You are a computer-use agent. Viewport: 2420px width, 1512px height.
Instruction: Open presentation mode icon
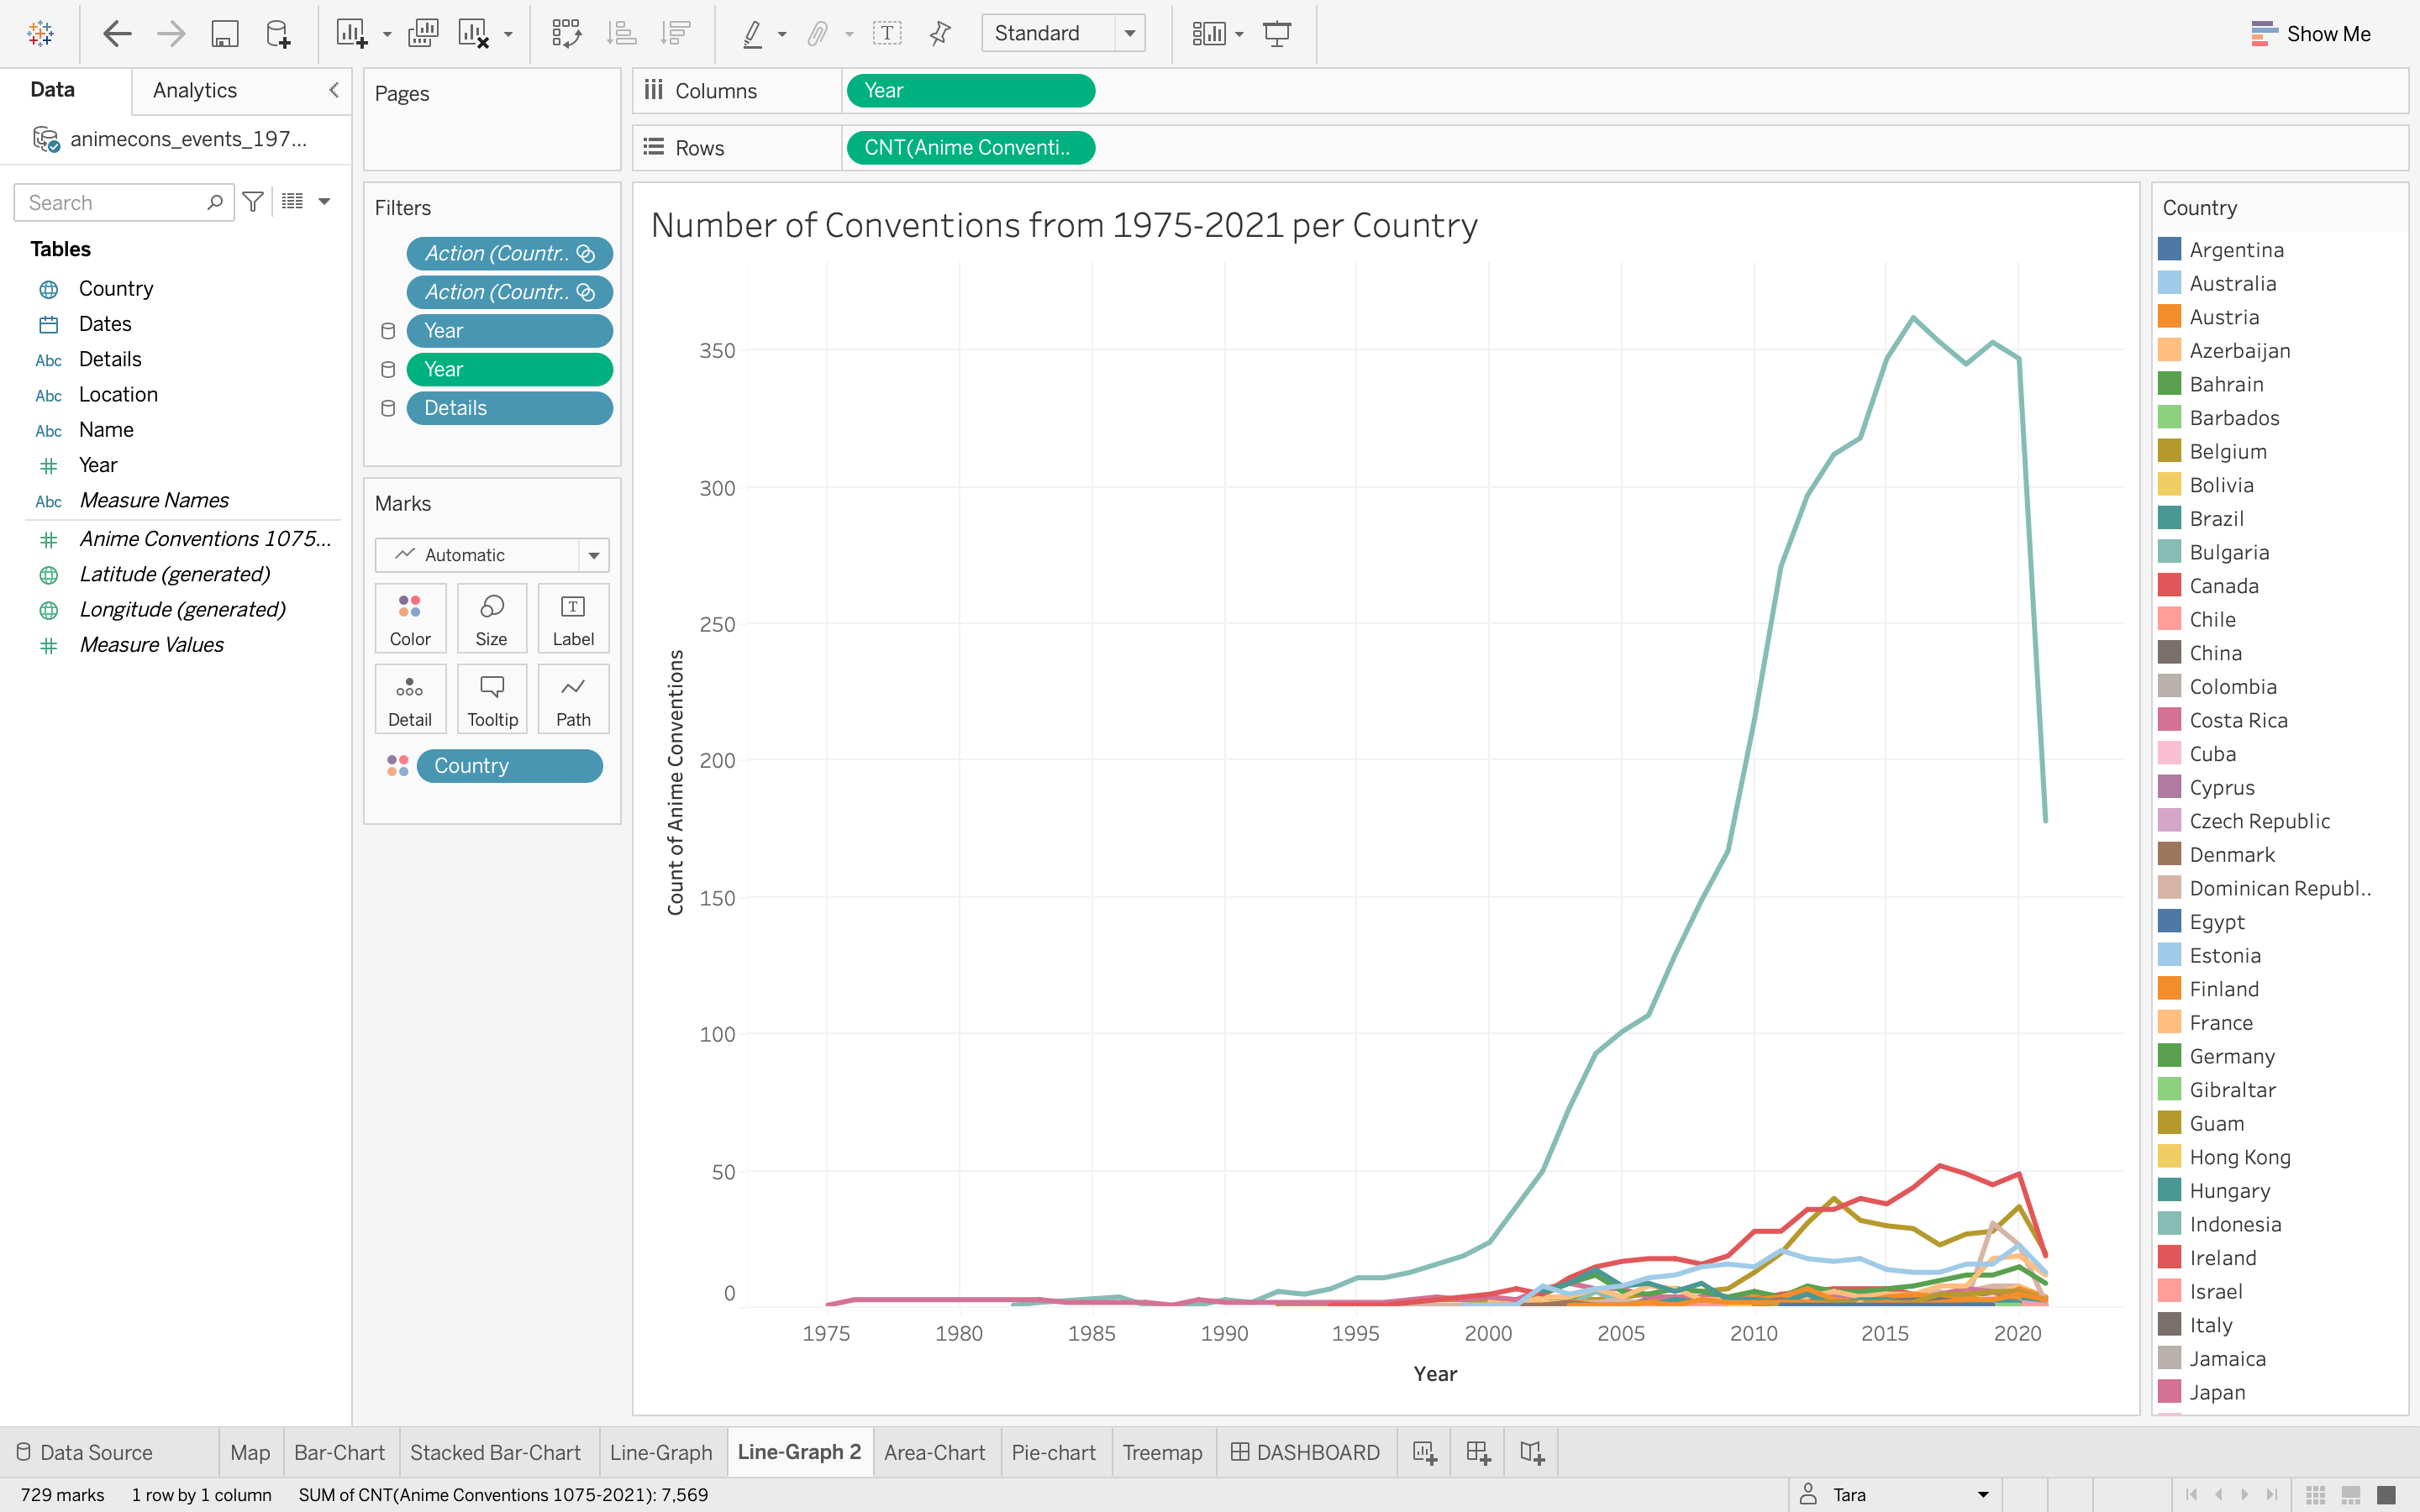tap(1277, 33)
